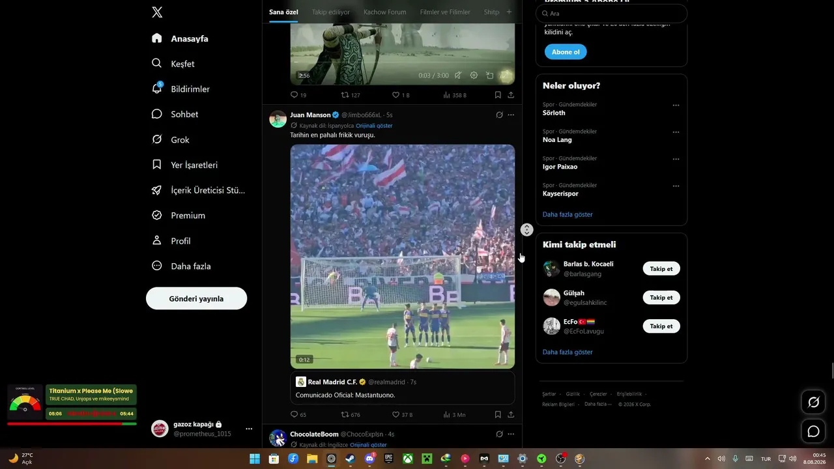834x469 pixels.
Task: Unmute the top video
Action: coord(458,76)
